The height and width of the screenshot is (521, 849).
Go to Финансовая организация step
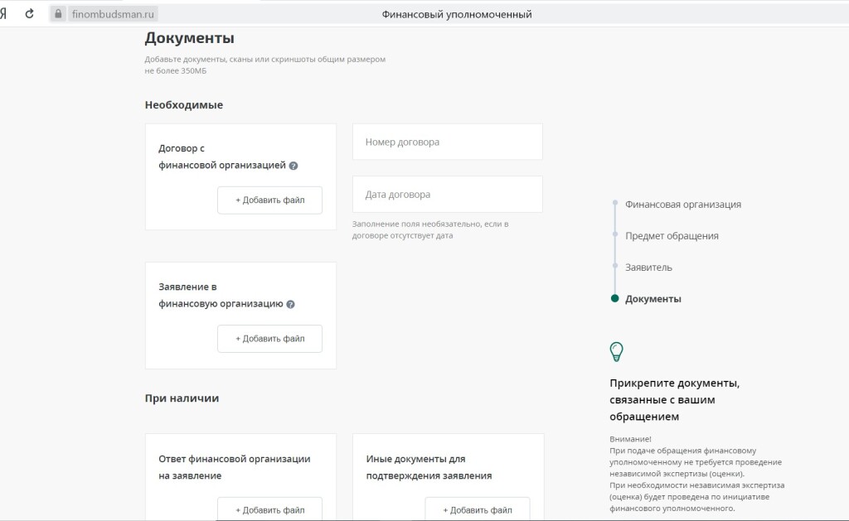pos(682,205)
